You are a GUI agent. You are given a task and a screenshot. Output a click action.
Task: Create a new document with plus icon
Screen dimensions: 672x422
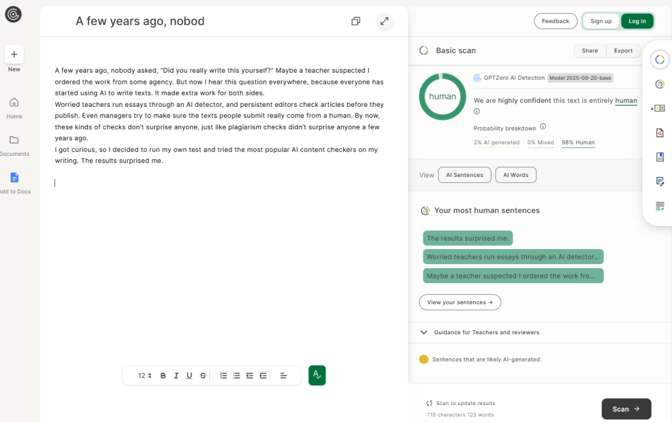[x=14, y=54]
